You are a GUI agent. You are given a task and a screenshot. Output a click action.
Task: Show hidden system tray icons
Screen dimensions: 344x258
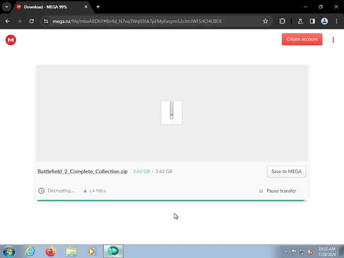pyautogui.click(x=286, y=252)
